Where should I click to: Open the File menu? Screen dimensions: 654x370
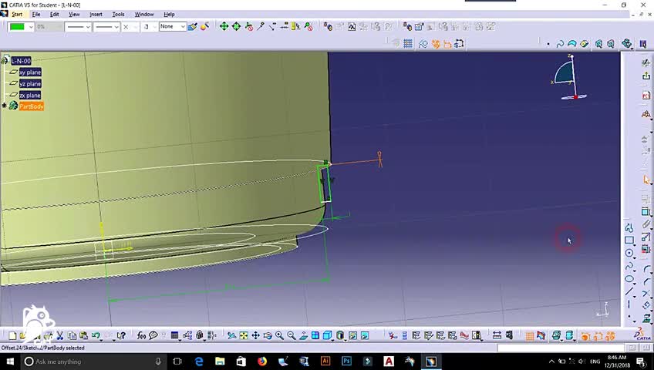point(36,14)
